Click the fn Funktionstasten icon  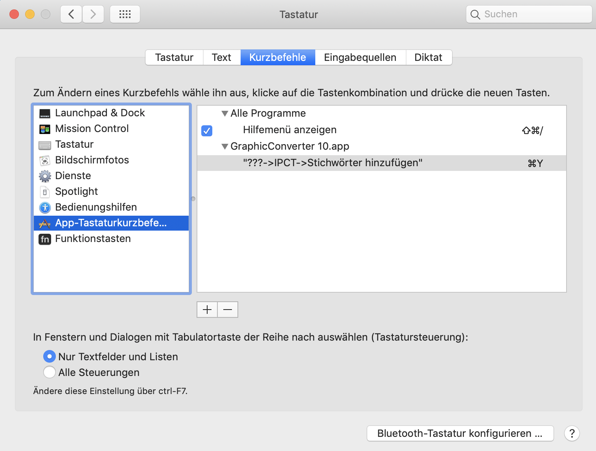(45, 239)
